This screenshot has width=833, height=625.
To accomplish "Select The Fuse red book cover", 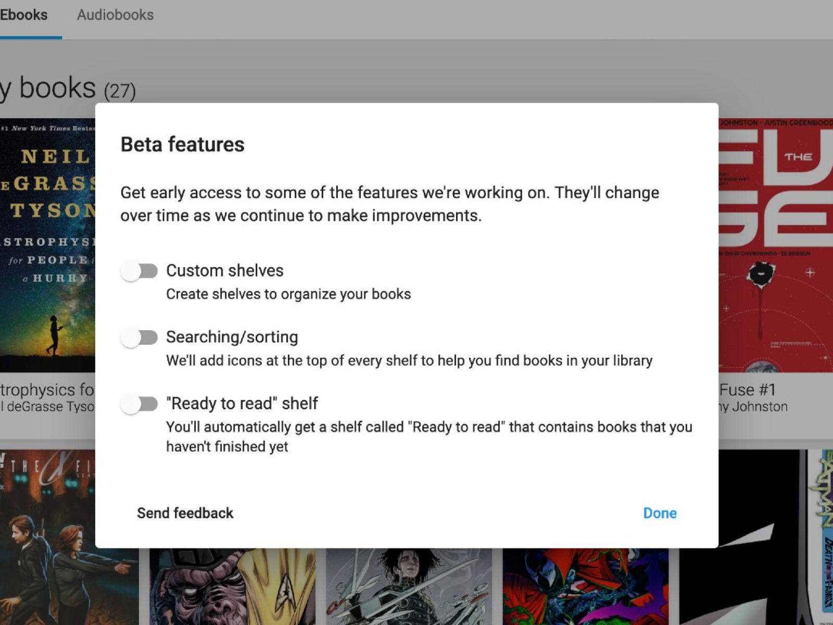I will (x=776, y=245).
